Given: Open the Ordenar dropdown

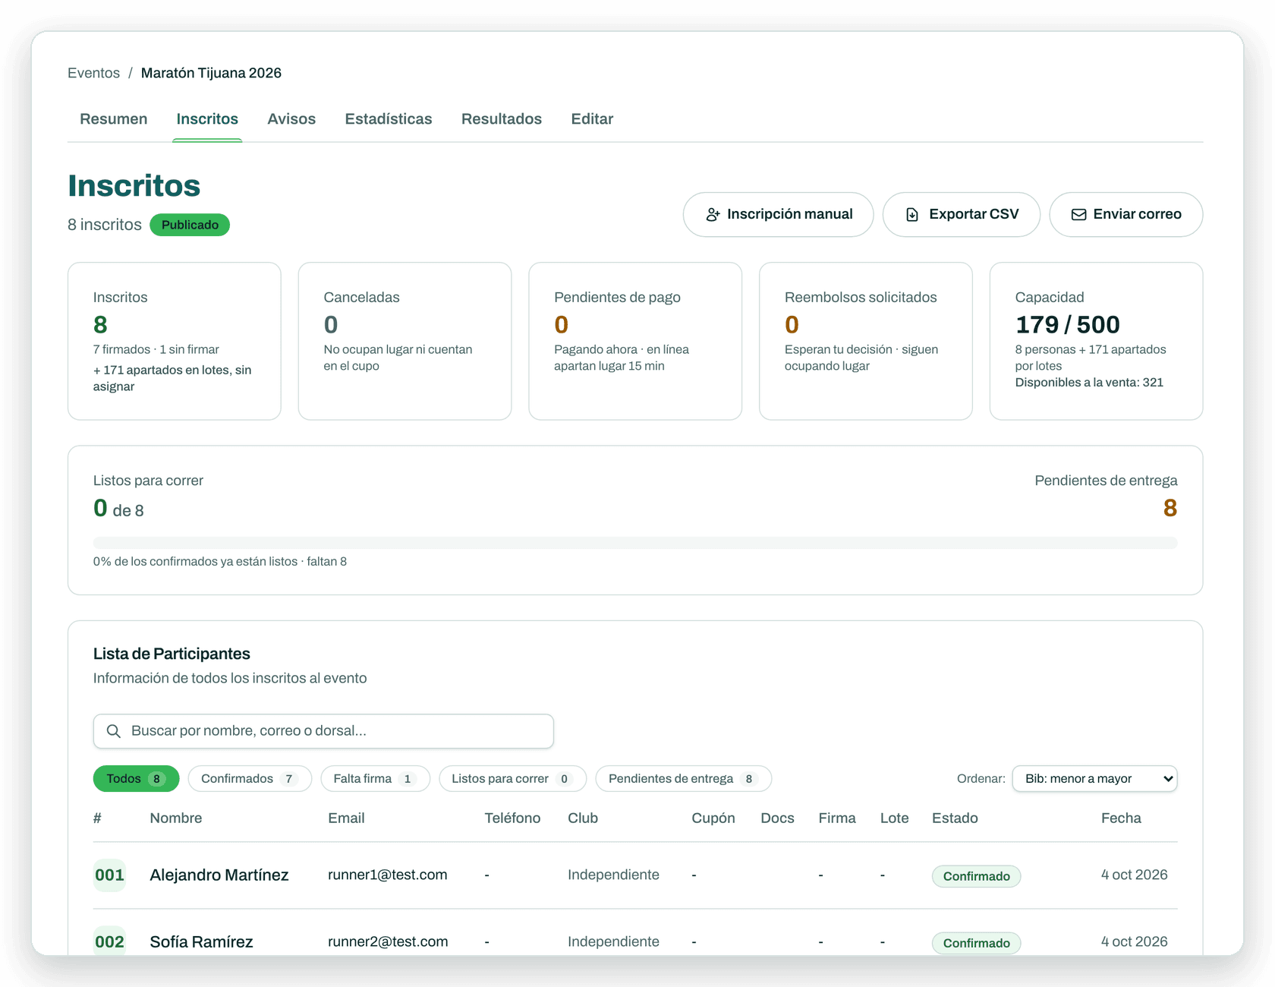Looking at the screenshot, I should tap(1094, 779).
